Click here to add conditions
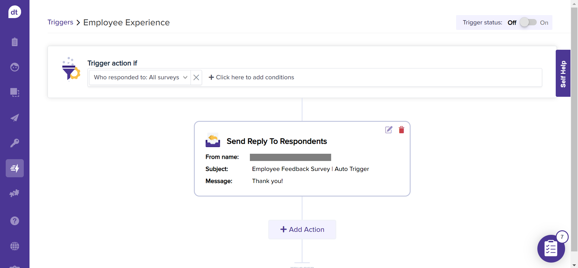The width and height of the screenshot is (578, 268). (251, 77)
